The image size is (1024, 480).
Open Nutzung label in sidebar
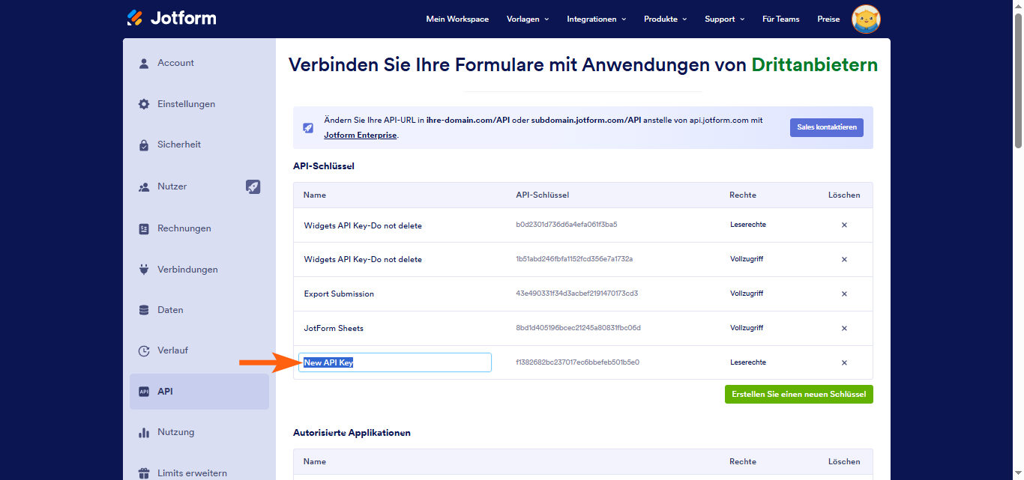(176, 432)
